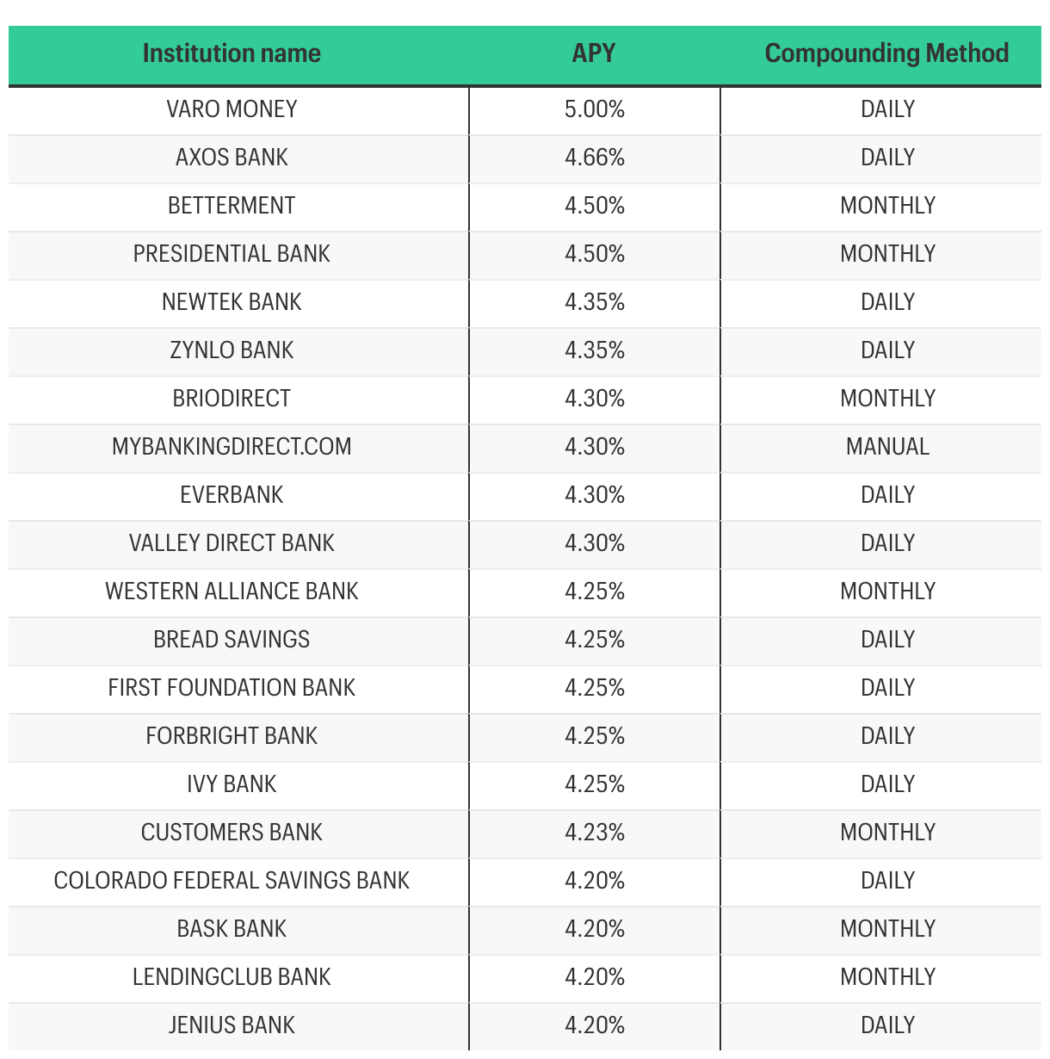
Task: Select the 4.23% APY cell
Action: coord(595,833)
